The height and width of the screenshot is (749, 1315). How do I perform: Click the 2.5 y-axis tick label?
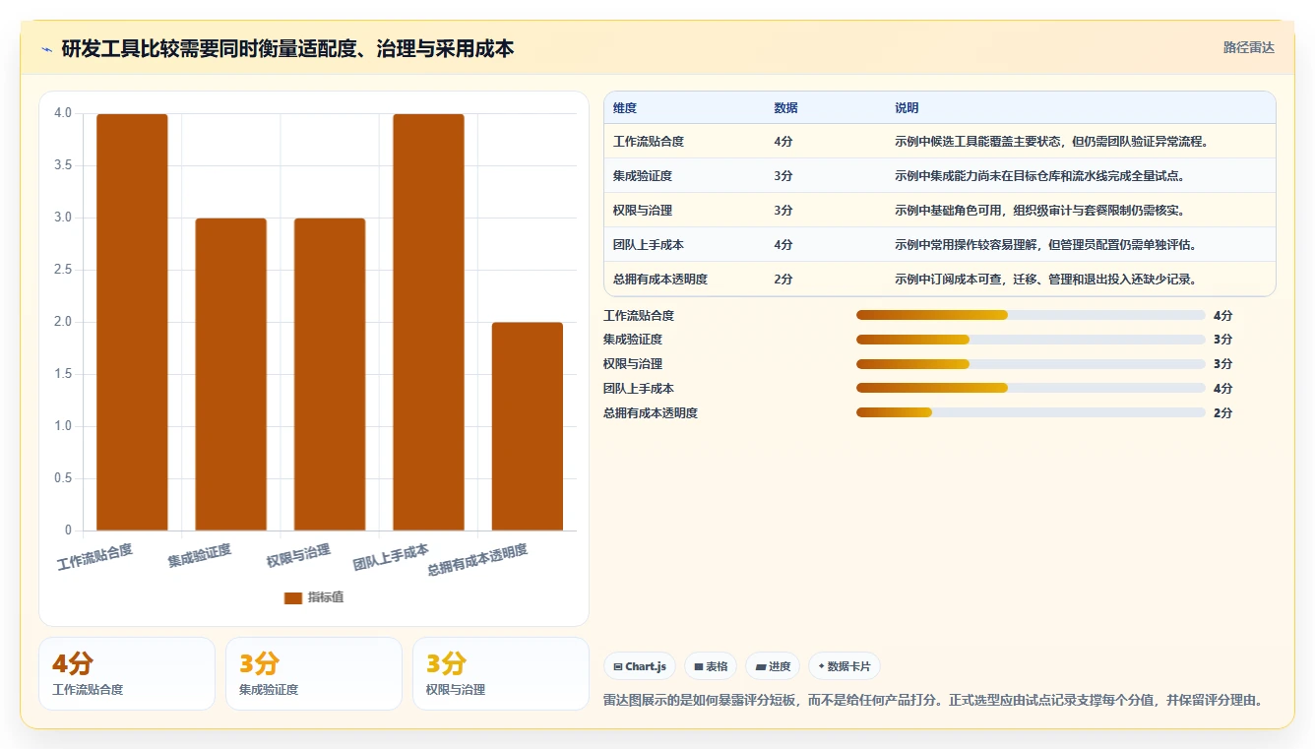63,270
